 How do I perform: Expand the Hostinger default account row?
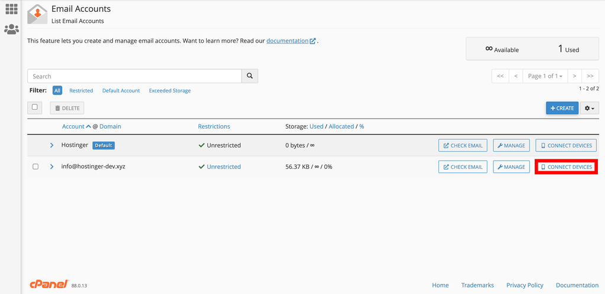click(x=52, y=145)
